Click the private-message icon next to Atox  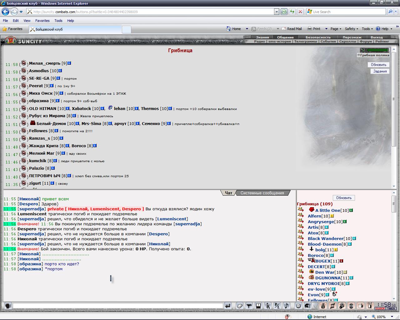[x=301, y=232]
